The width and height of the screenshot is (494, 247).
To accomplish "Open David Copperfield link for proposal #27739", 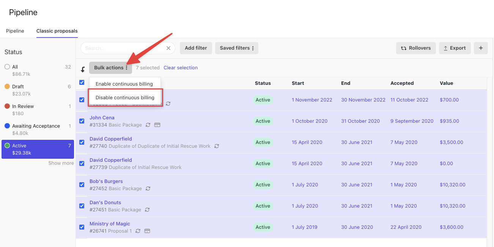I will pyautogui.click(x=111, y=160).
